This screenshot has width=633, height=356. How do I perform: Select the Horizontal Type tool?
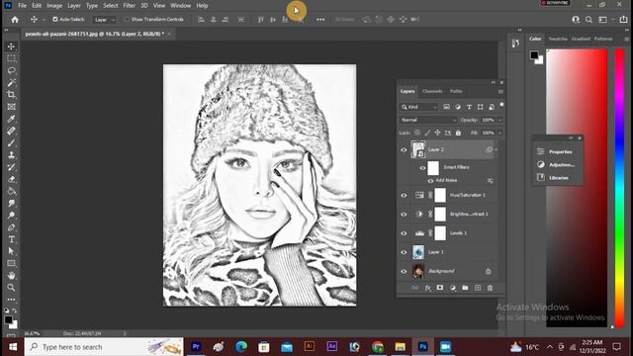[x=11, y=239]
